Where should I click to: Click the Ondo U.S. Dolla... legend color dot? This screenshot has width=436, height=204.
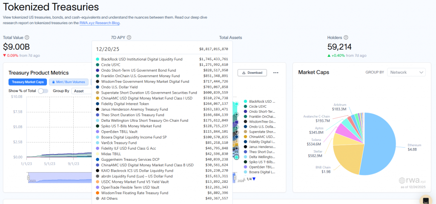click(245, 126)
